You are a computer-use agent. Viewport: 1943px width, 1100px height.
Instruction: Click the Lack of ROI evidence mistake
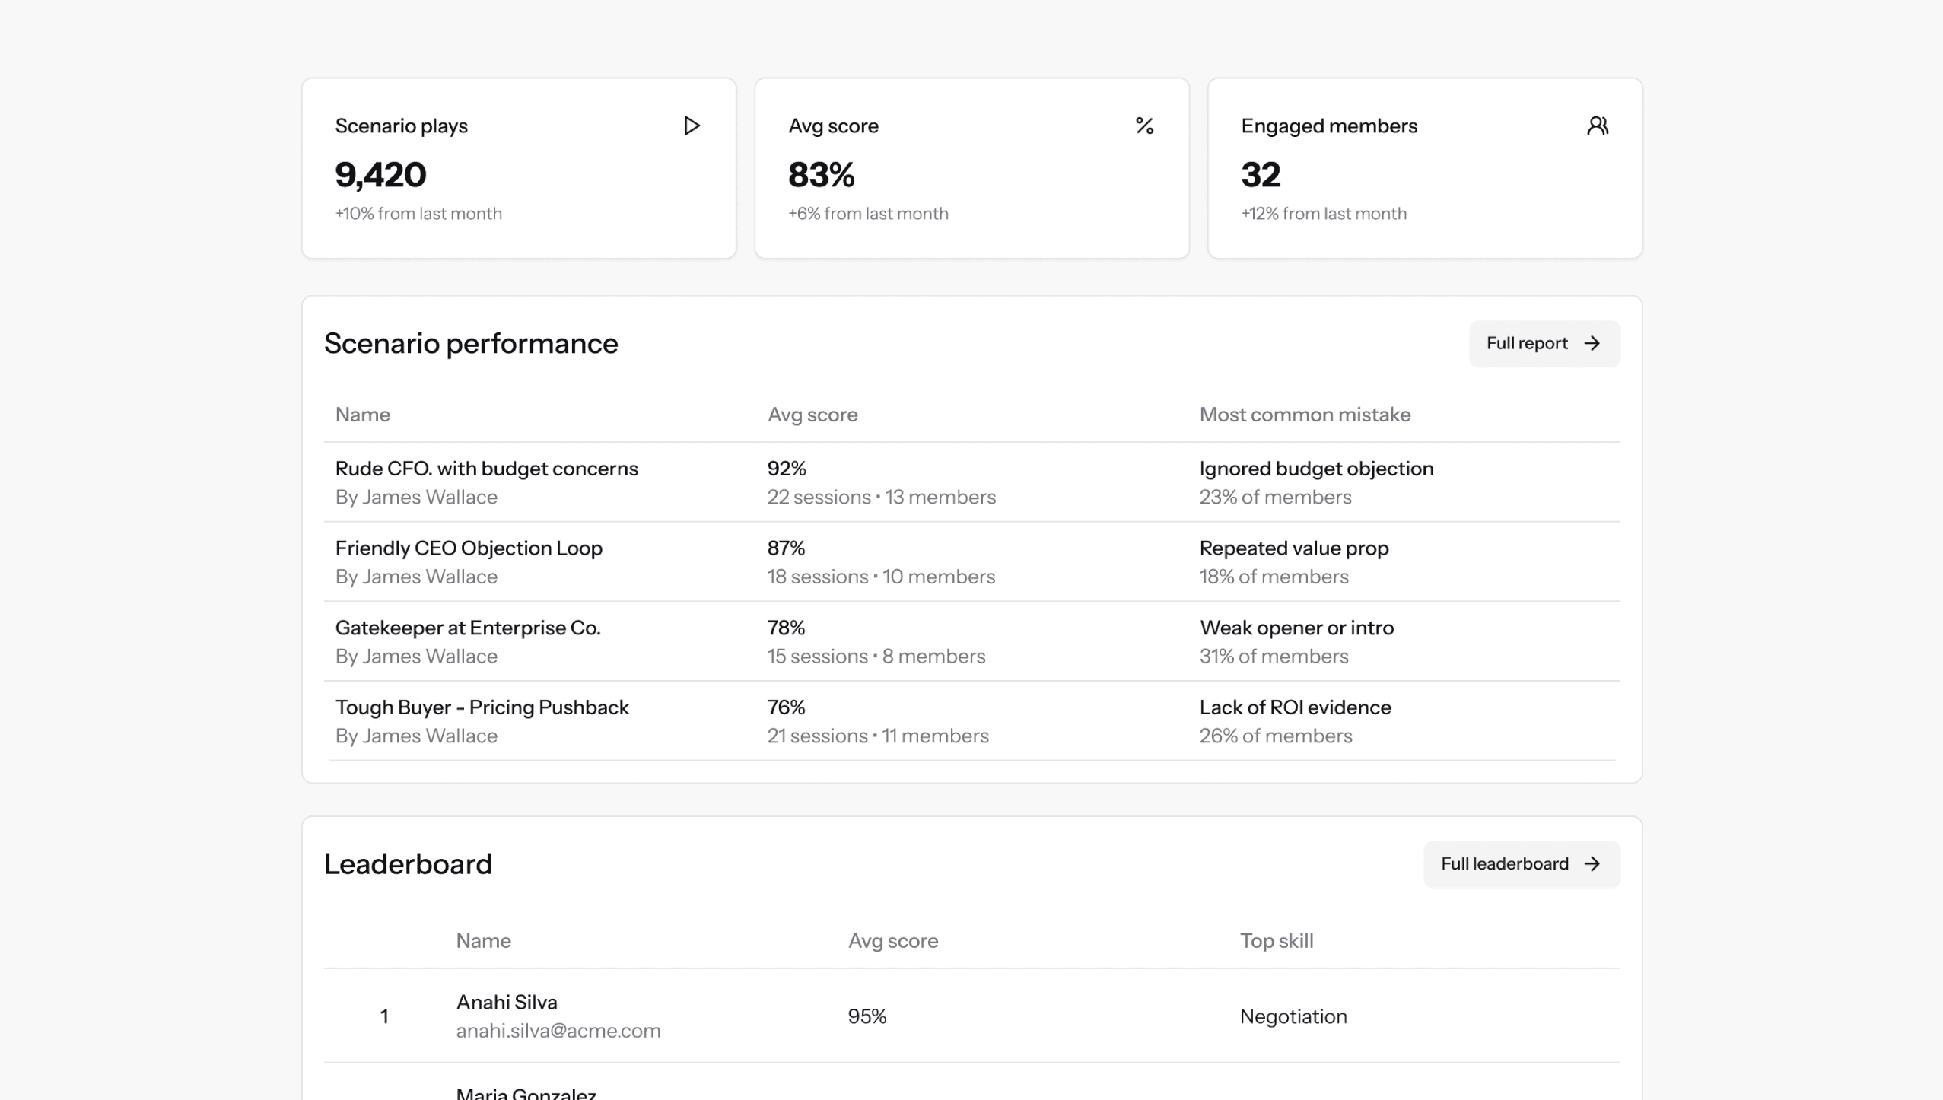[x=1295, y=707]
